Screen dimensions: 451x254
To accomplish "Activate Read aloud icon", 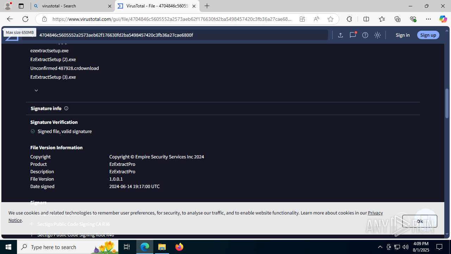I will (x=316, y=19).
